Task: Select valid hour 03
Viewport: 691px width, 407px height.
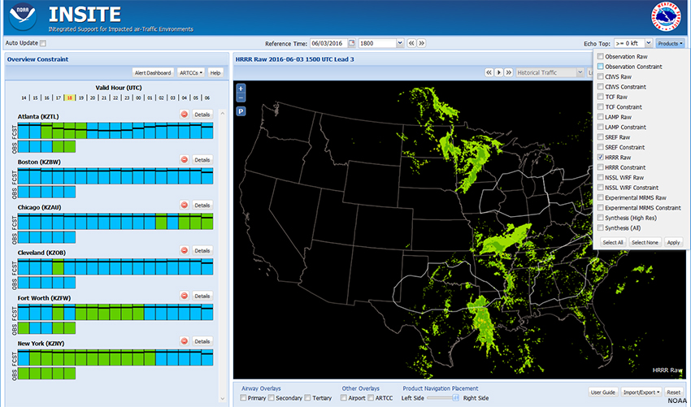Action: pyautogui.click(x=172, y=97)
